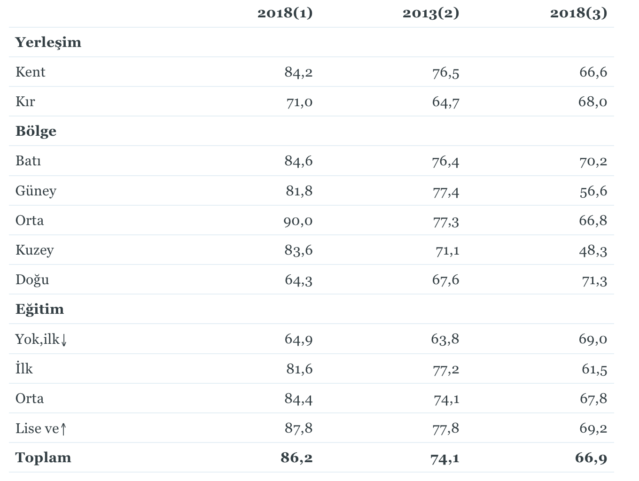The width and height of the screenshot is (639, 481).
Task: Select the Yerleşim section heading
Action: (x=48, y=42)
